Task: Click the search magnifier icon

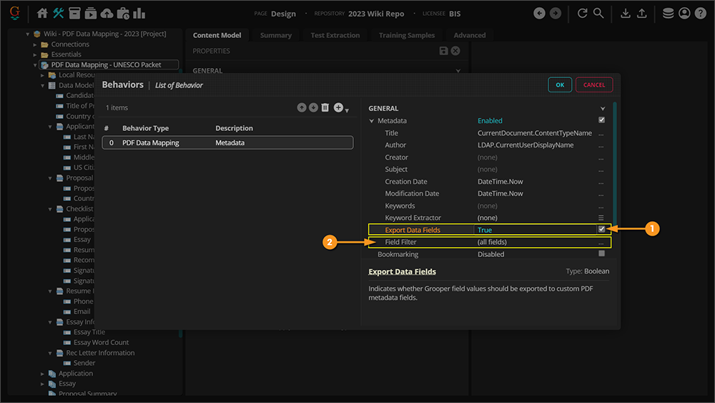Action: [x=598, y=13]
